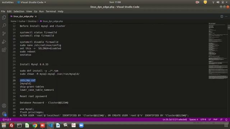230x129 pixels.
Task: Launch the image viewer magnifier app in dock
Action: pos(66,125)
